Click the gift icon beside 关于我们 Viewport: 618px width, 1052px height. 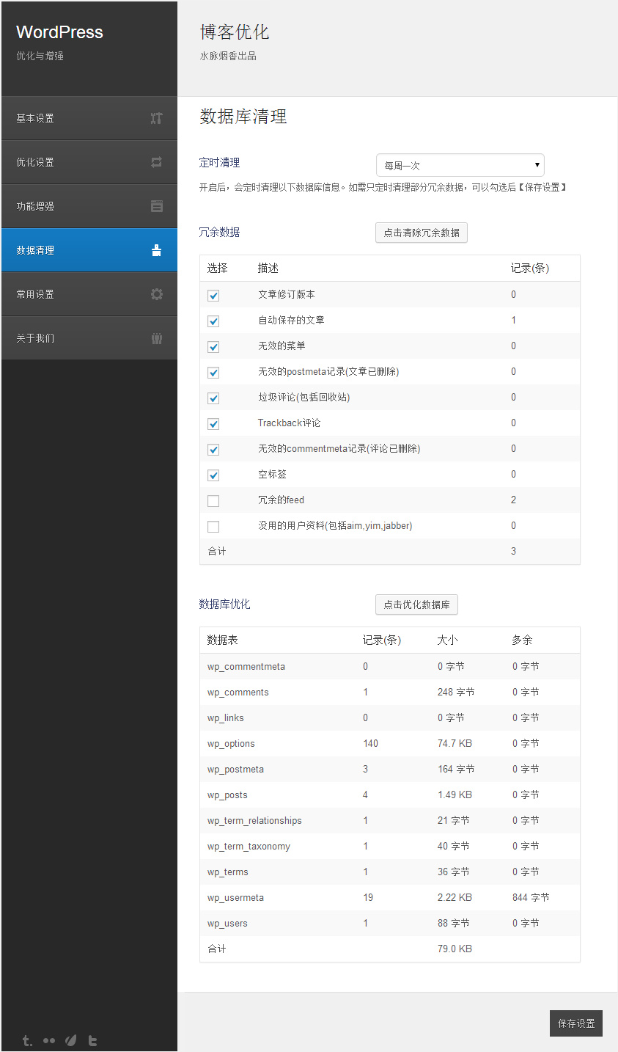point(156,338)
